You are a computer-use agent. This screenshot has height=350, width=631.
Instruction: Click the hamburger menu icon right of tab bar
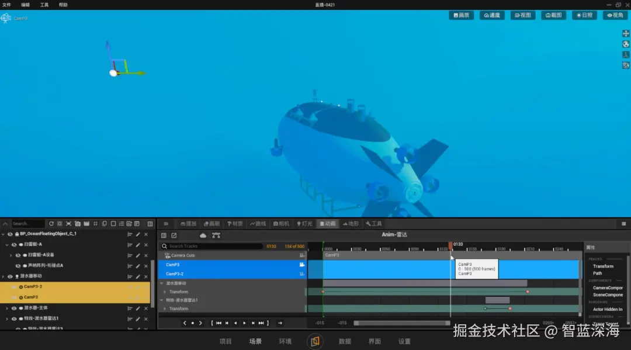coord(624,224)
